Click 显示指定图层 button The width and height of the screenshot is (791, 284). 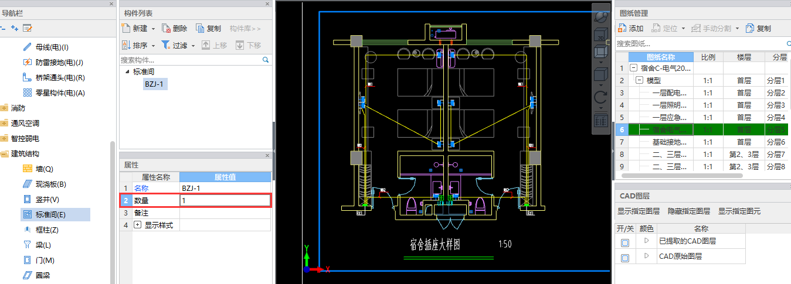(x=639, y=211)
